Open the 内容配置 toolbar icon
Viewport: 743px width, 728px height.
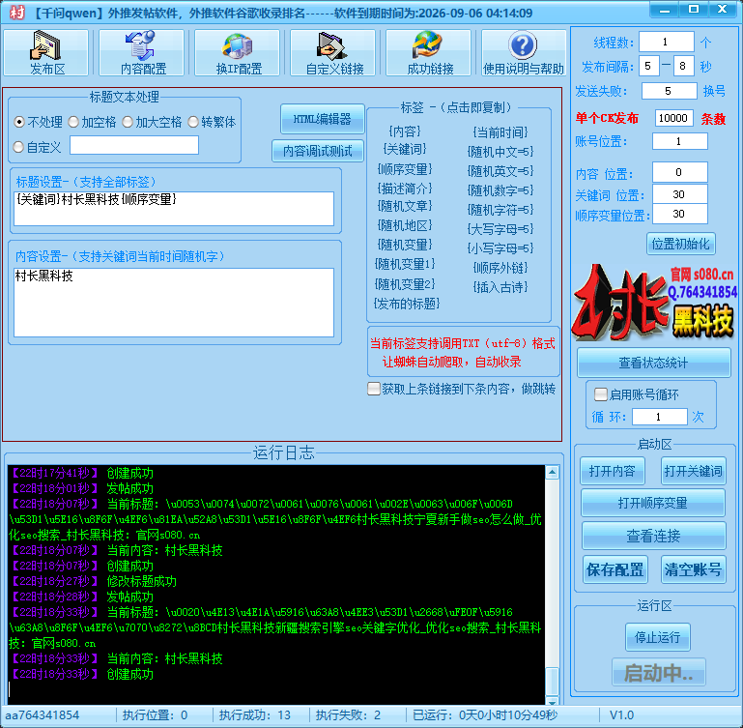(x=142, y=52)
